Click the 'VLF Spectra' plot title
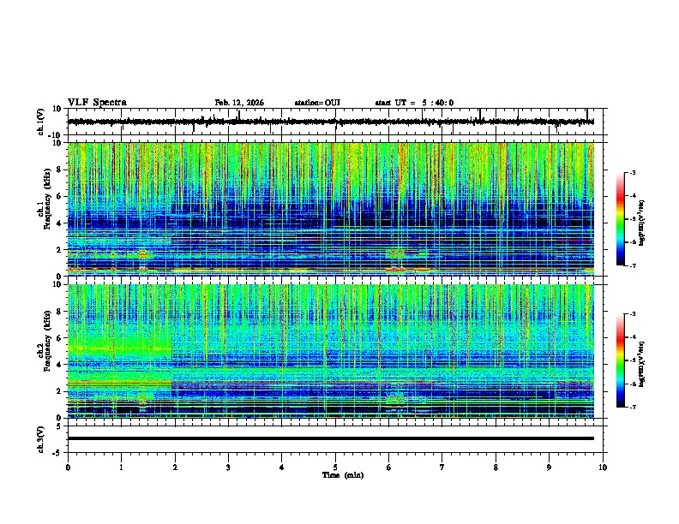 (97, 103)
